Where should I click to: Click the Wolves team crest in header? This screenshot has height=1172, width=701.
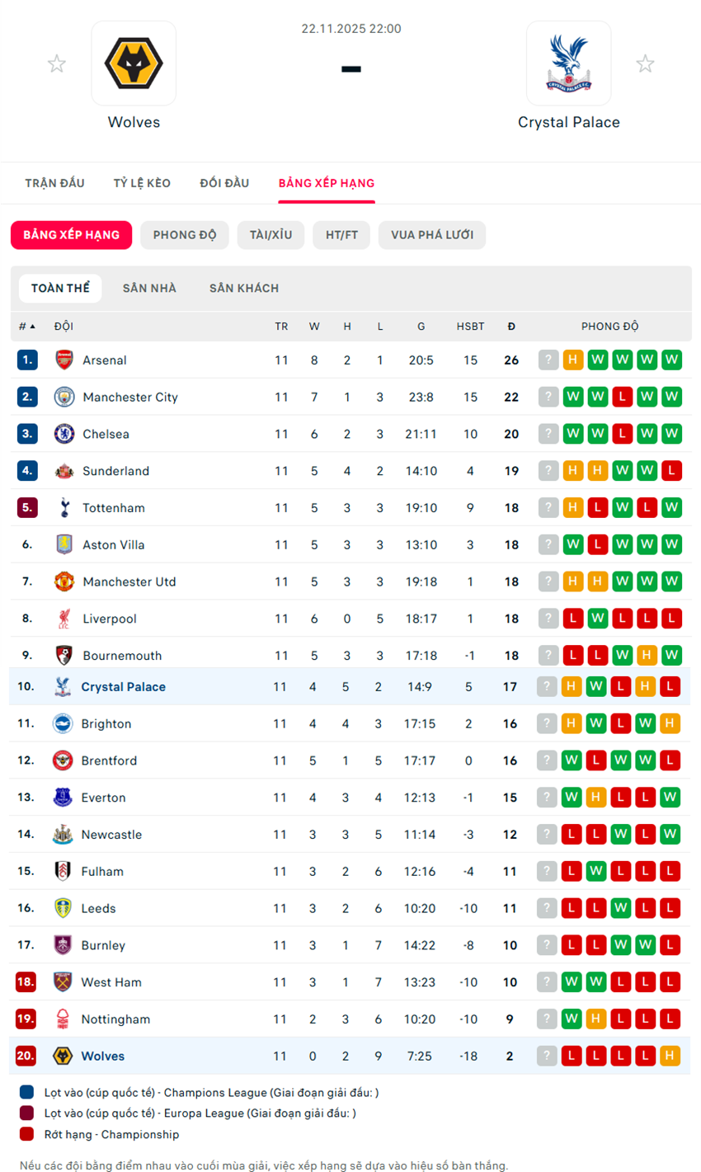coord(134,64)
